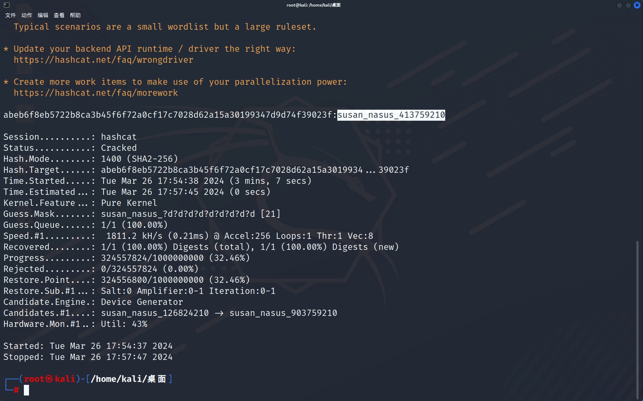Close the terminal window
The width and height of the screenshot is (643, 401).
point(637,5)
